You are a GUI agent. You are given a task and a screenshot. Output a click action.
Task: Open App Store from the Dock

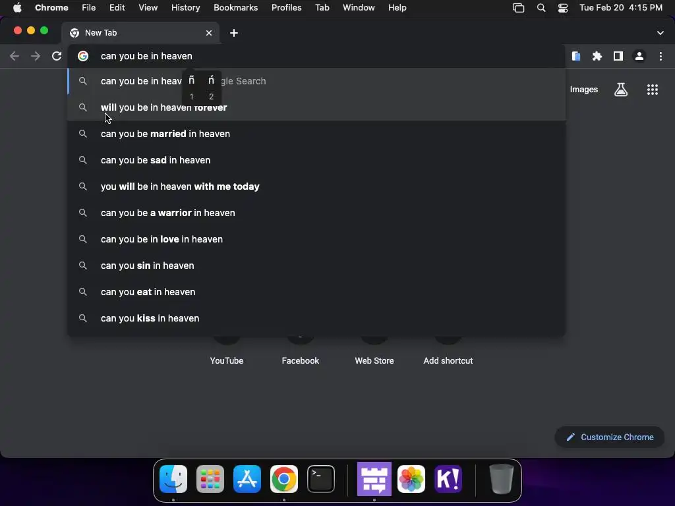(x=247, y=479)
